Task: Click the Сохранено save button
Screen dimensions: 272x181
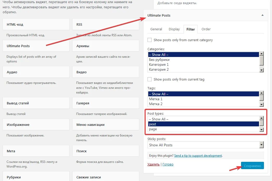Action: tap(252, 165)
